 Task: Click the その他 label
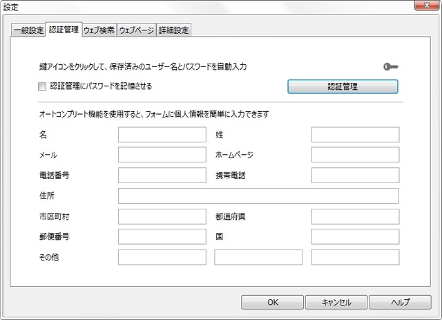click(49, 257)
